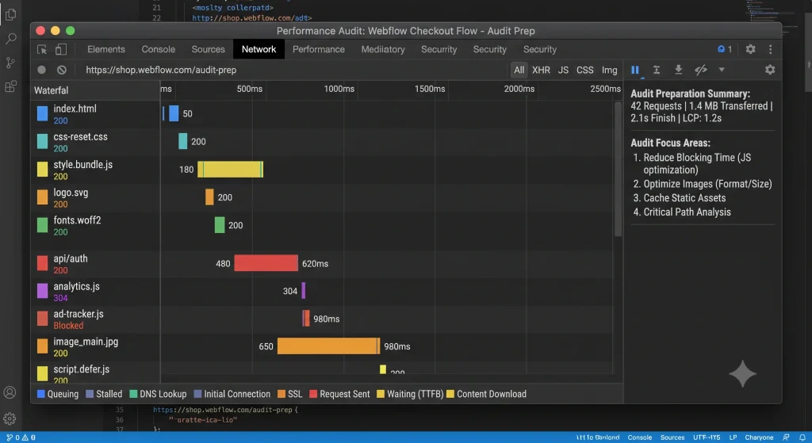Select the blocked ad-tracker.js row
The image size is (812, 443).
[x=95, y=319]
